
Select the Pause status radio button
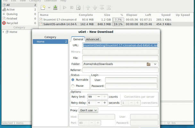[73, 86]
